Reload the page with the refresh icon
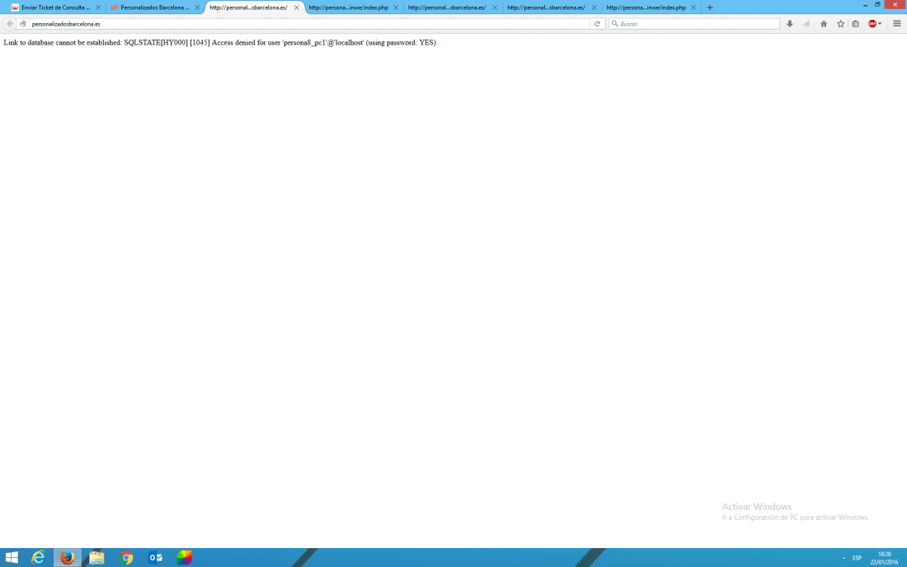Viewport: 907px width, 567px height. [x=597, y=24]
